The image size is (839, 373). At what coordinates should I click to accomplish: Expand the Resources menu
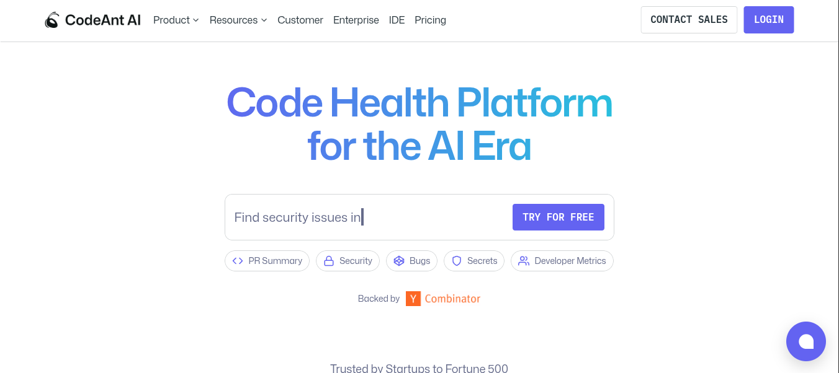[x=238, y=20]
